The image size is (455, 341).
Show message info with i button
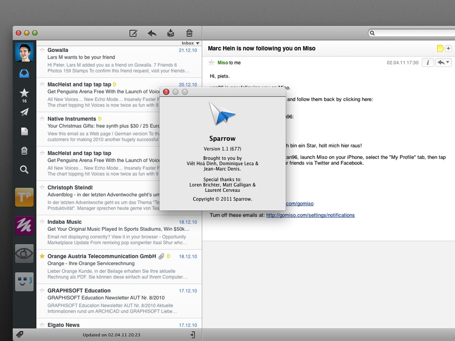pyautogui.click(x=428, y=63)
